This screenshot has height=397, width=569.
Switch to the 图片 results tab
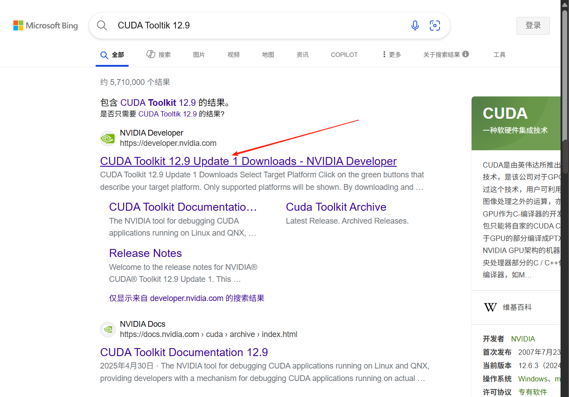[x=198, y=54]
